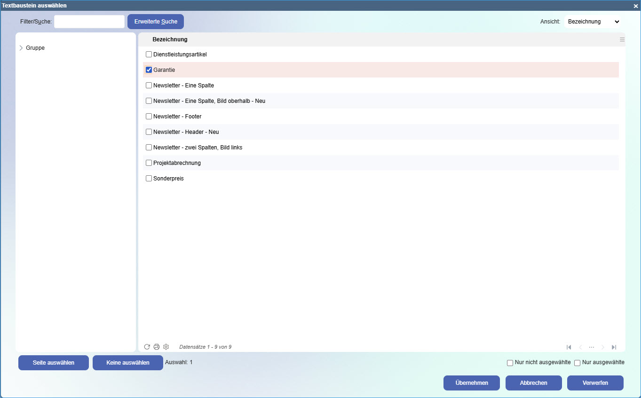The height and width of the screenshot is (398, 641).
Task: Click the Auswahl: 1 counter text
Action: tap(179, 362)
